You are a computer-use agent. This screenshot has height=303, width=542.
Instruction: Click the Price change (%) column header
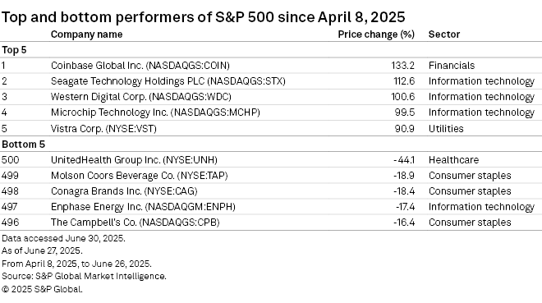[376, 34]
